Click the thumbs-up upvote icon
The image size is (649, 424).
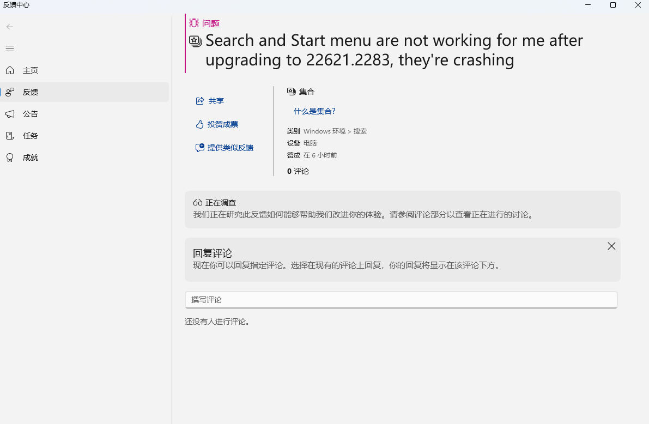200,124
